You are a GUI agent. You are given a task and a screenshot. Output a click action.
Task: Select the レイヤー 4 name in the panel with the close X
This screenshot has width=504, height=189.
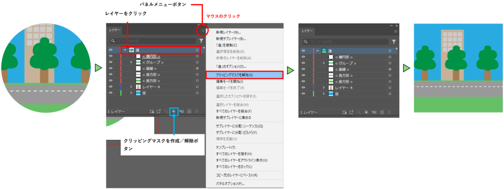(x=344, y=88)
